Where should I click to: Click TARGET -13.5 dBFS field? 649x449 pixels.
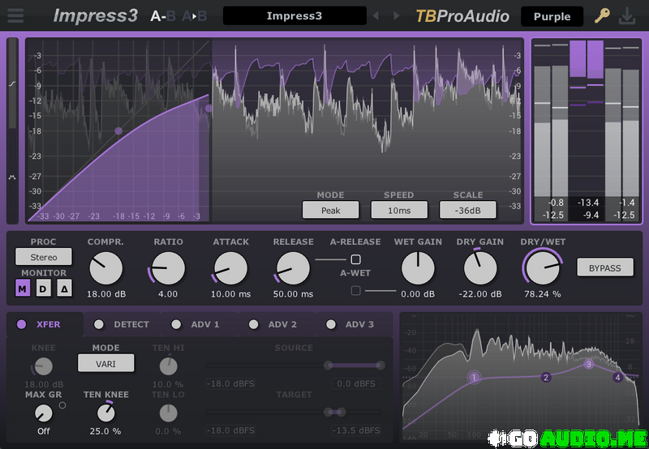pyautogui.click(x=356, y=430)
